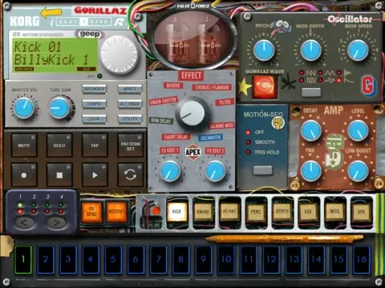This screenshot has width=385, height=288.
Task: Select the Smooth motion sequence mode
Action: tap(248, 142)
